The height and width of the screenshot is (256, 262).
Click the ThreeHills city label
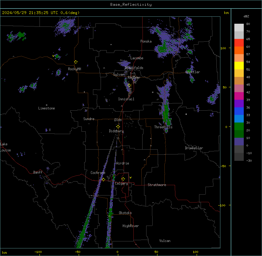tap(163, 127)
